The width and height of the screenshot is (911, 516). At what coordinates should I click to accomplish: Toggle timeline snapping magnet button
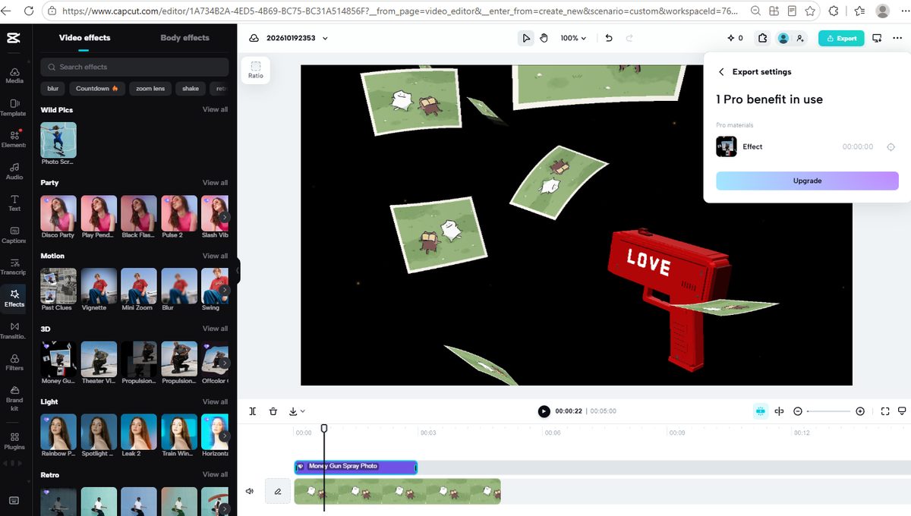click(760, 411)
